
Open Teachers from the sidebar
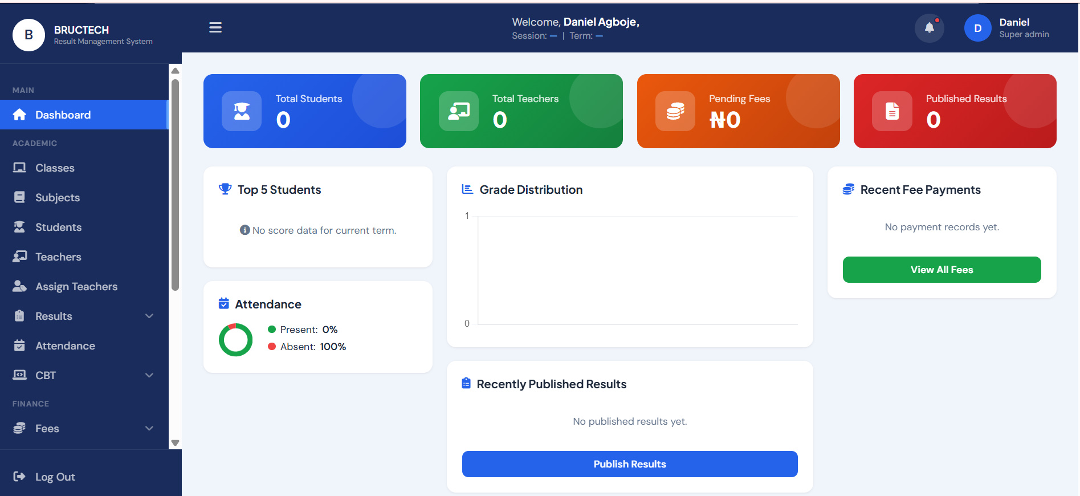(84, 257)
